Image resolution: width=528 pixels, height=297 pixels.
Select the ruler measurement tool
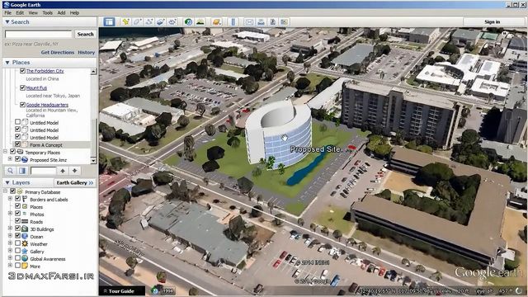pyautogui.click(x=233, y=22)
